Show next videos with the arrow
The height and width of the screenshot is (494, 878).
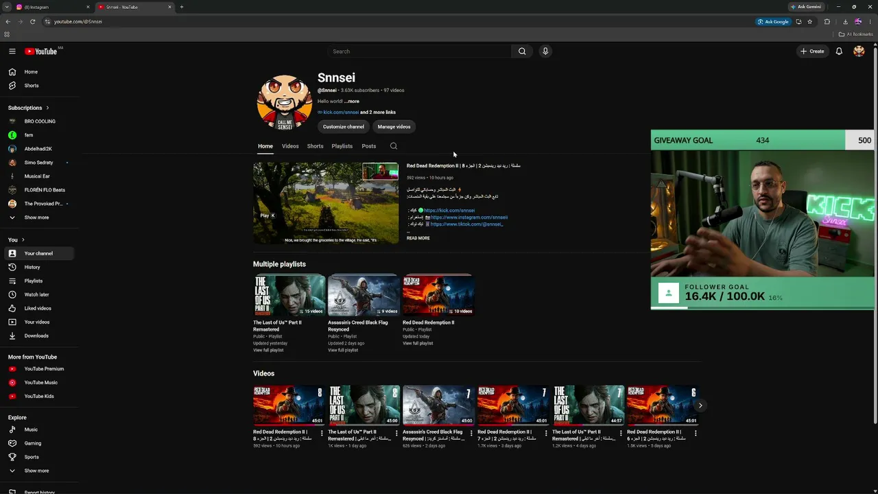pos(700,405)
